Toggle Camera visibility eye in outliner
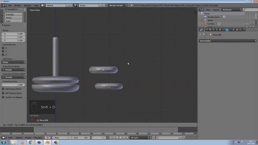The width and height of the screenshot is (258, 145). pos(247,24)
